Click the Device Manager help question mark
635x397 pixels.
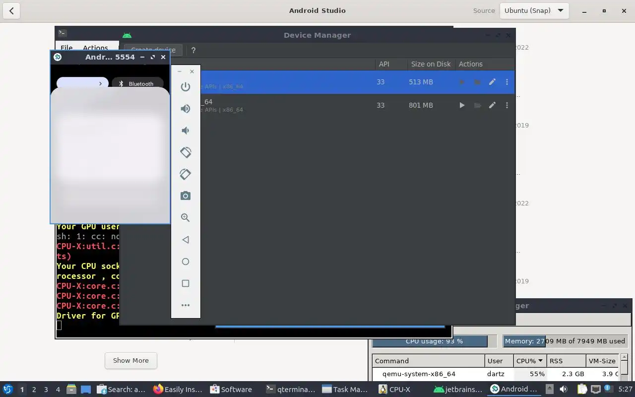tap(193, 50)
